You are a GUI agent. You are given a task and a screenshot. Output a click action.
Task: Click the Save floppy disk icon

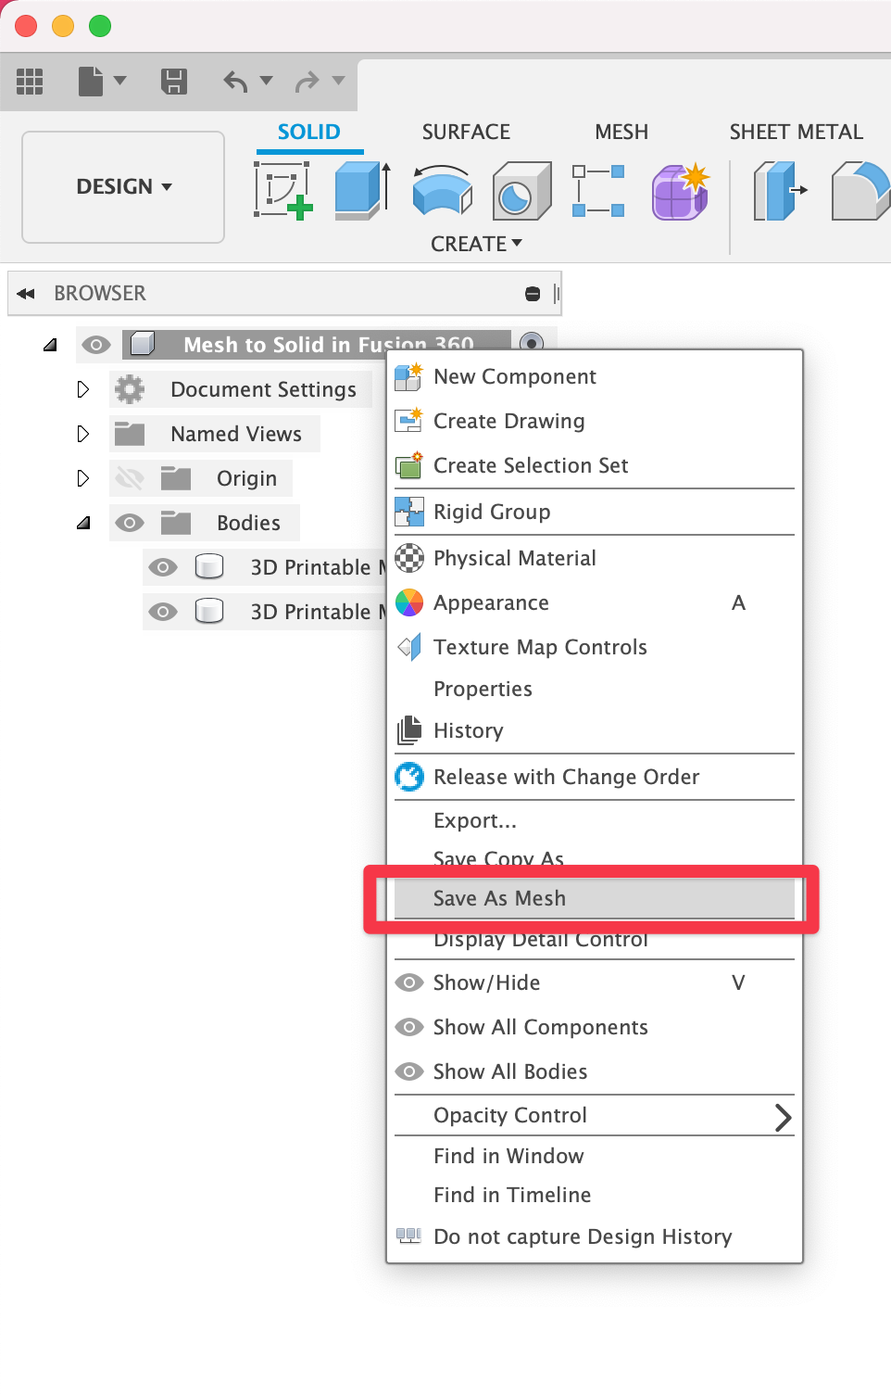[174, 82]
